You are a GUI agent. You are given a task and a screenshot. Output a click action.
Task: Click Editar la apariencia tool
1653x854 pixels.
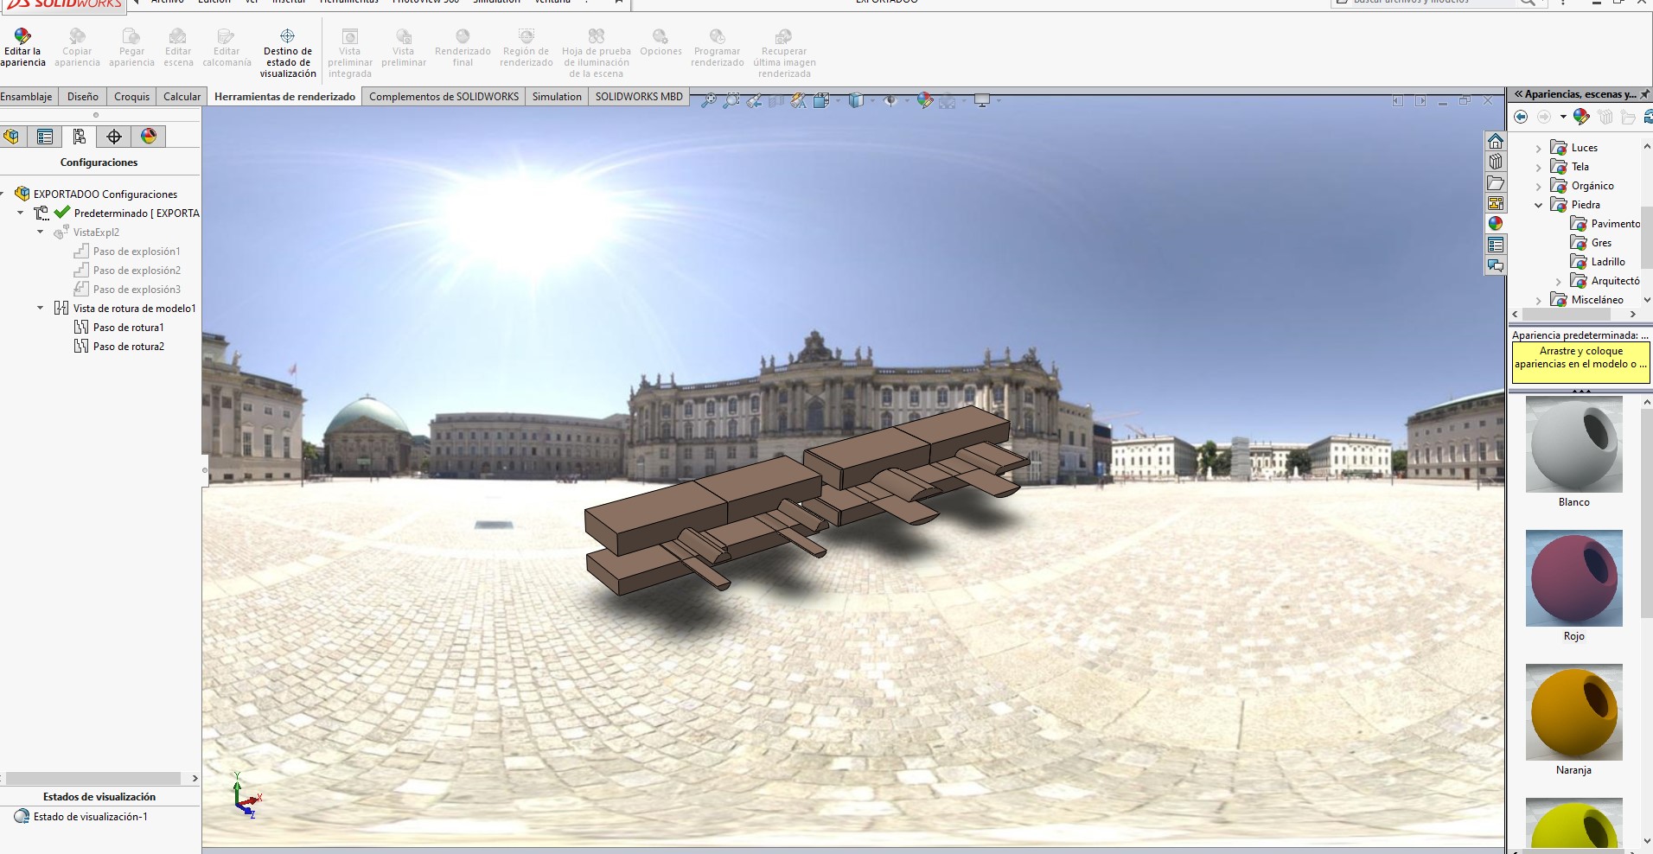(23, 47)
